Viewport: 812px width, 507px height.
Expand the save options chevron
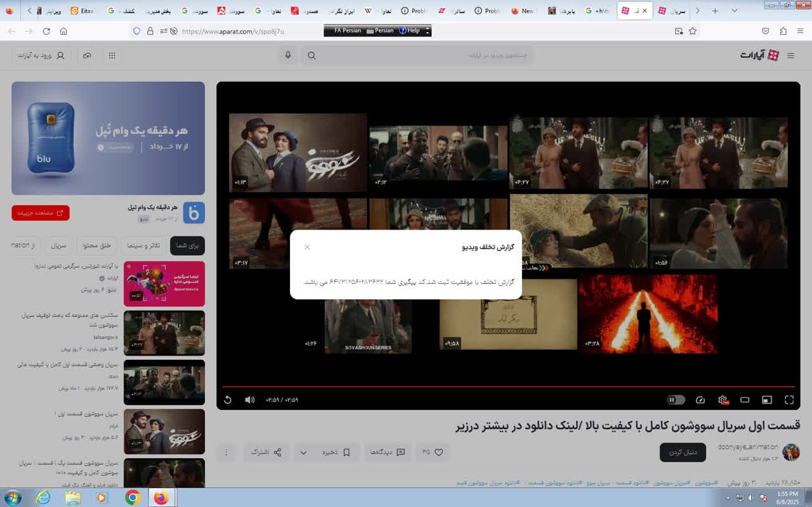click(303, 452)
